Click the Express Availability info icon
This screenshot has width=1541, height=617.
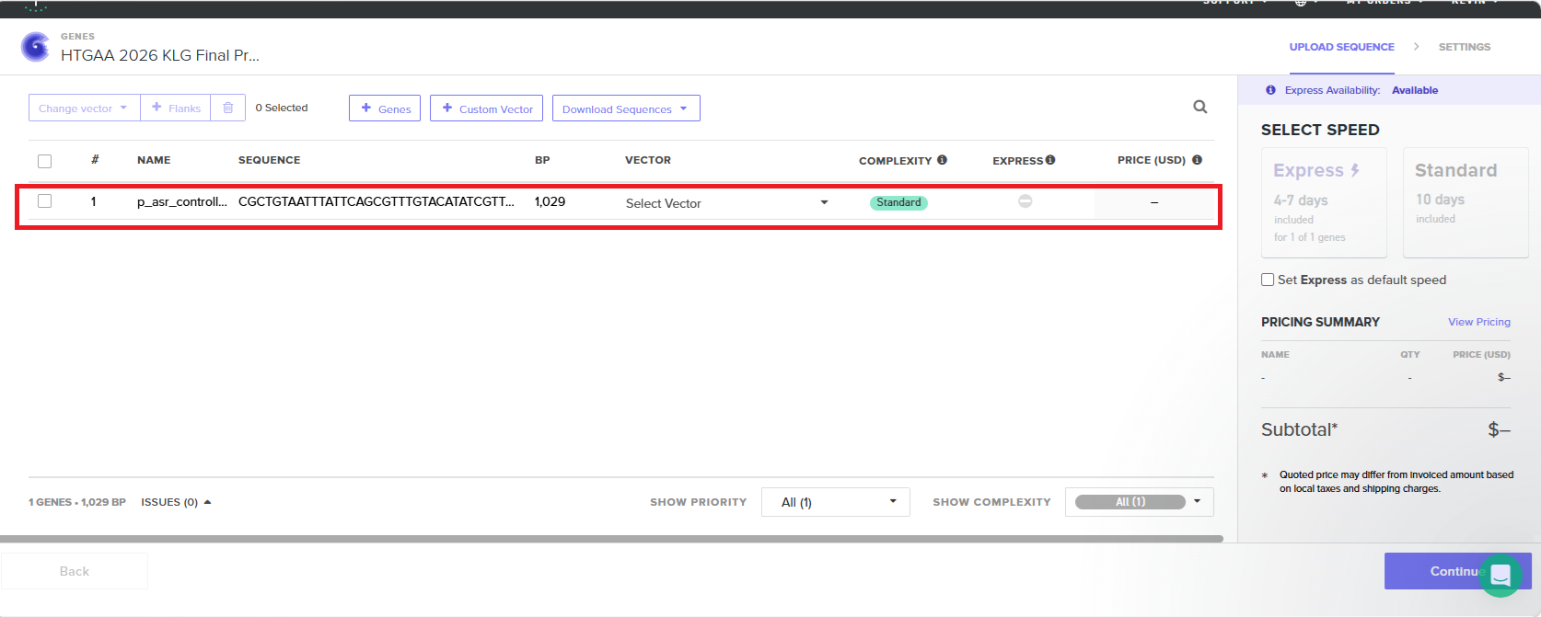(1270, 90)
